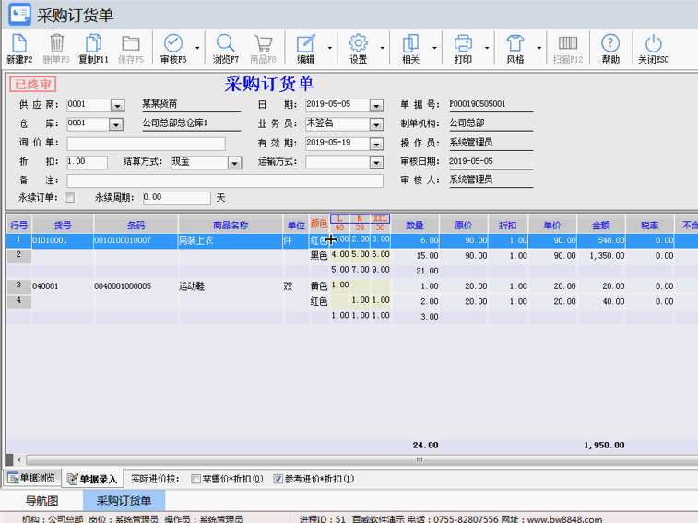Open the 日期 date dropdown
Image resolution: width=698 pixels, height=523 pixels.
tap(375, 105)
